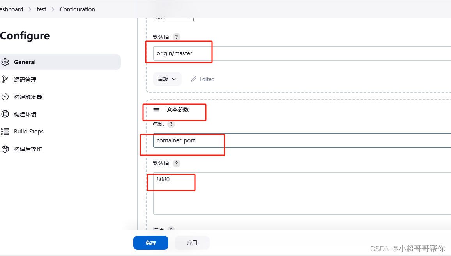Open the Configuration breadcrumb link
The image size is (451, 256).
[77, 9]
